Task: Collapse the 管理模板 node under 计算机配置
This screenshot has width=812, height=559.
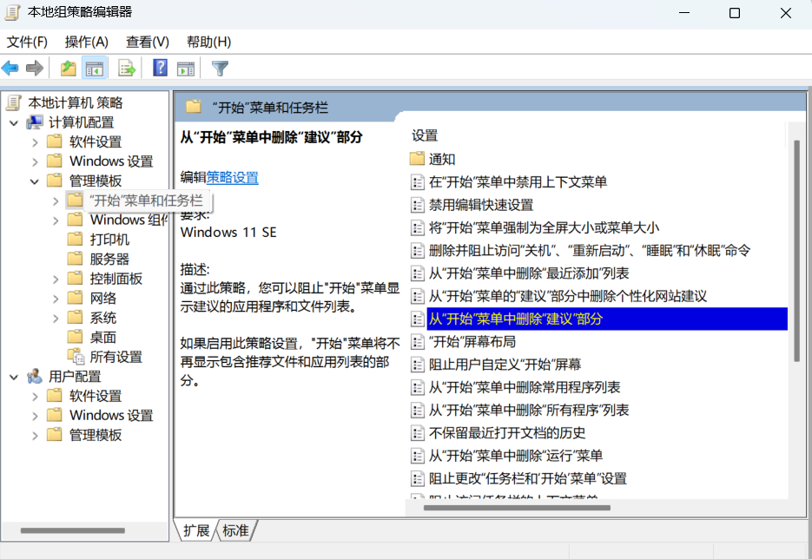Action: (35, 181)
